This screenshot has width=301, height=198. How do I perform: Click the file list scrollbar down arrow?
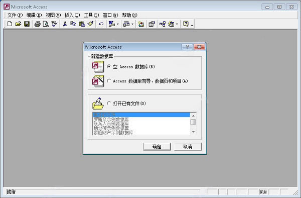pos(193,132)
